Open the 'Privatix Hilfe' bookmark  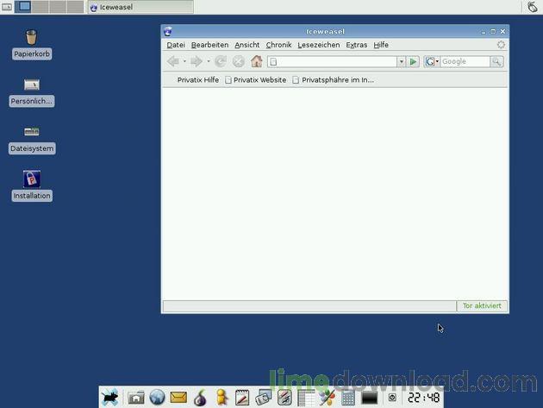(197, 79)
